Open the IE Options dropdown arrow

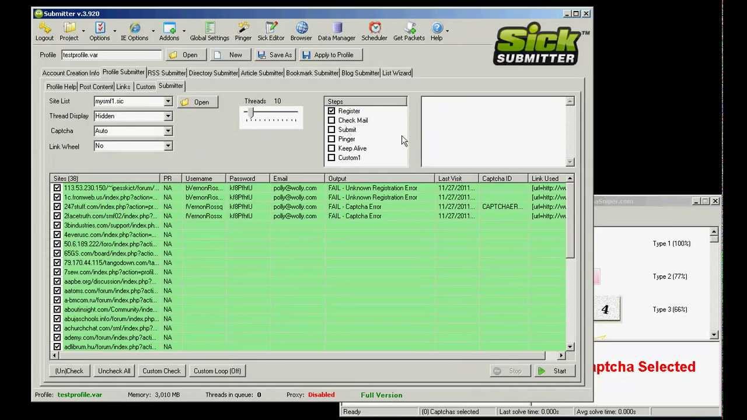click(153, 31)
